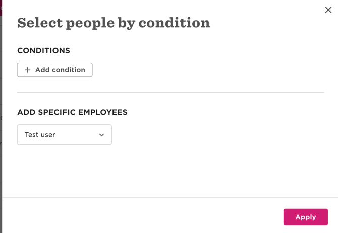Click the "Select people by condition" title

click(x=114, y=23)
